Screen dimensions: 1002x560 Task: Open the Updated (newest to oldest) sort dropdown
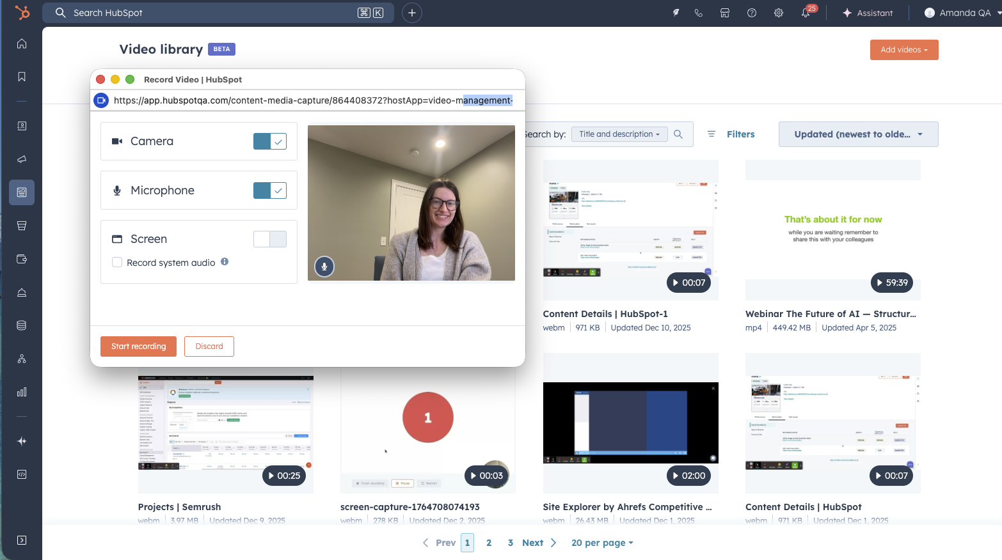[x=858, y=134]
